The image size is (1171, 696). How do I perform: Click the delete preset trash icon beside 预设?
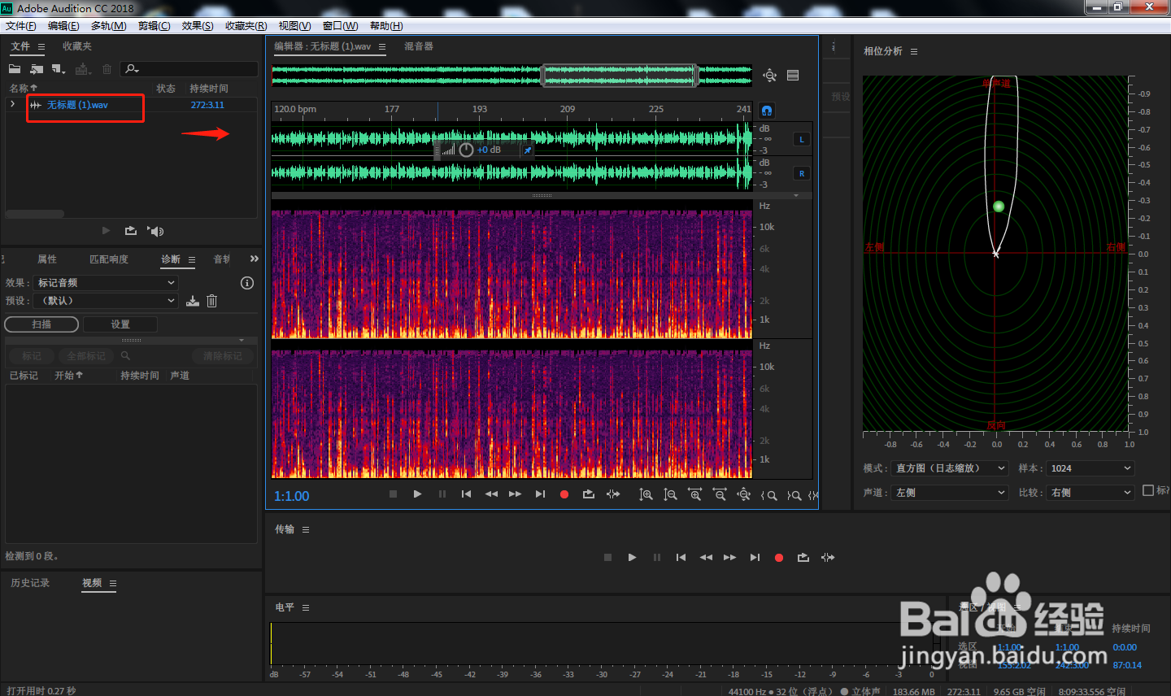(211, 301)
